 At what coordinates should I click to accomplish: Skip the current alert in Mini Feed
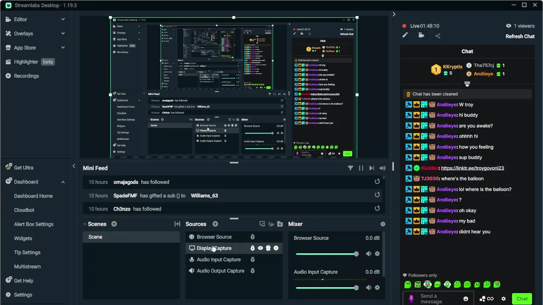click(372, 168)
